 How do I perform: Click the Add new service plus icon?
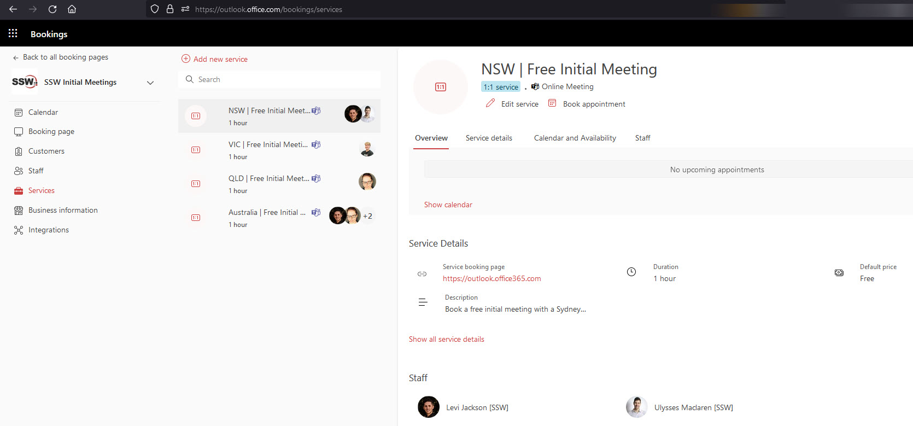[186, 59]
